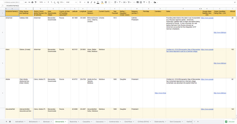
Task: Select the Latitude header cell
Action: point(75,13)
